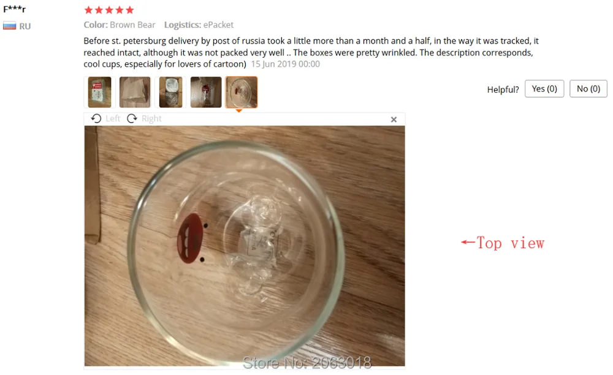This screenshot has height=375, width=613.
Task: Open the fourth review photo thumbnail
Action: point(206,92)
